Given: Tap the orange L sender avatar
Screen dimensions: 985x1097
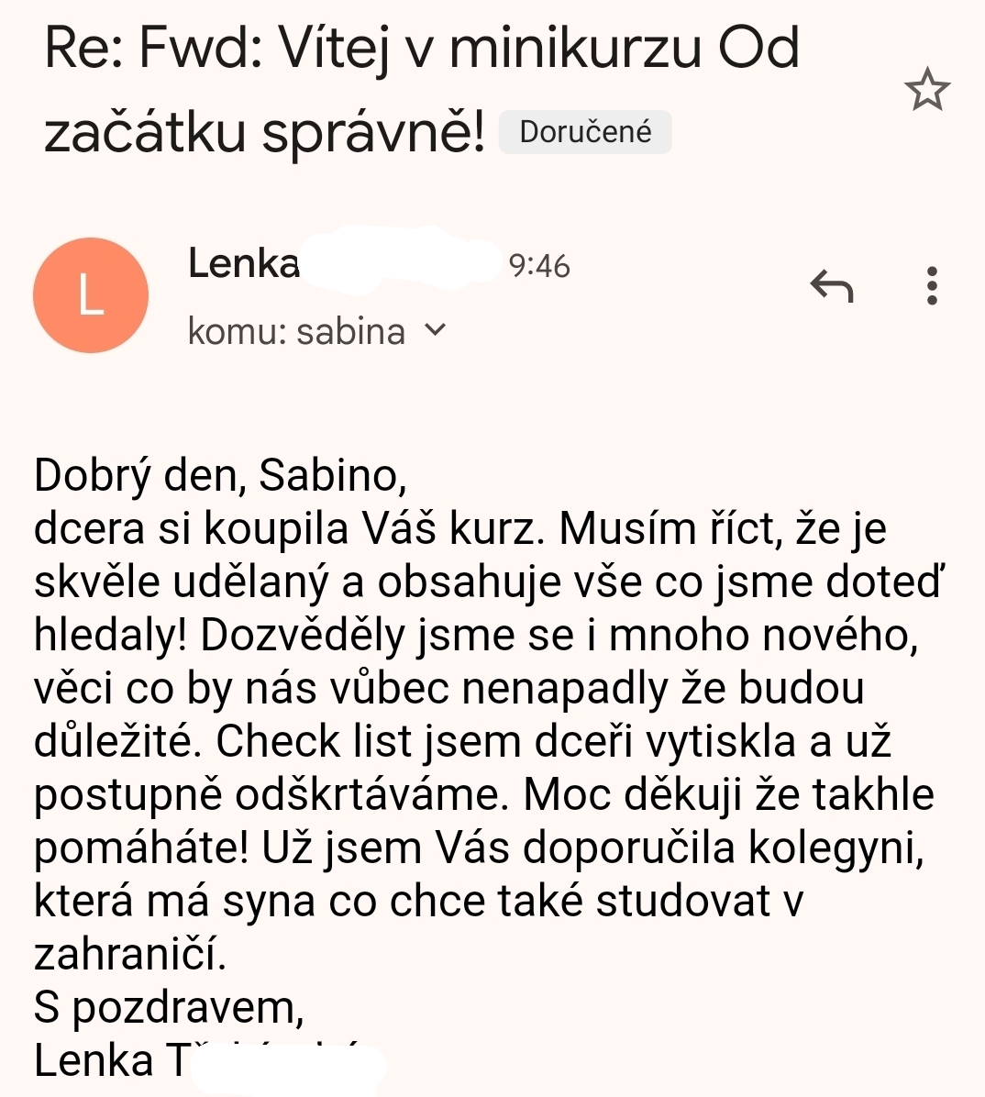Looking at the screenshot, I should pyautogui.click(x=91, y=295).
